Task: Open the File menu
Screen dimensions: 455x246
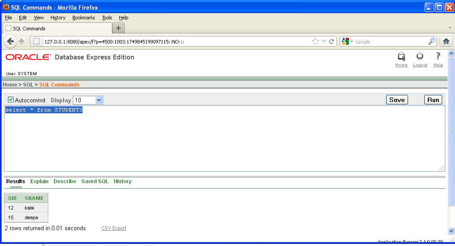Action: click(x=8, y=18)
